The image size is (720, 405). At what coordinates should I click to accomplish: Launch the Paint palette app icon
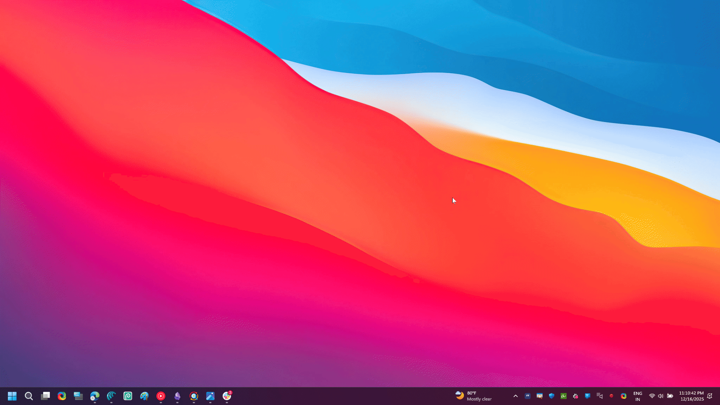[x=144, y=396]
